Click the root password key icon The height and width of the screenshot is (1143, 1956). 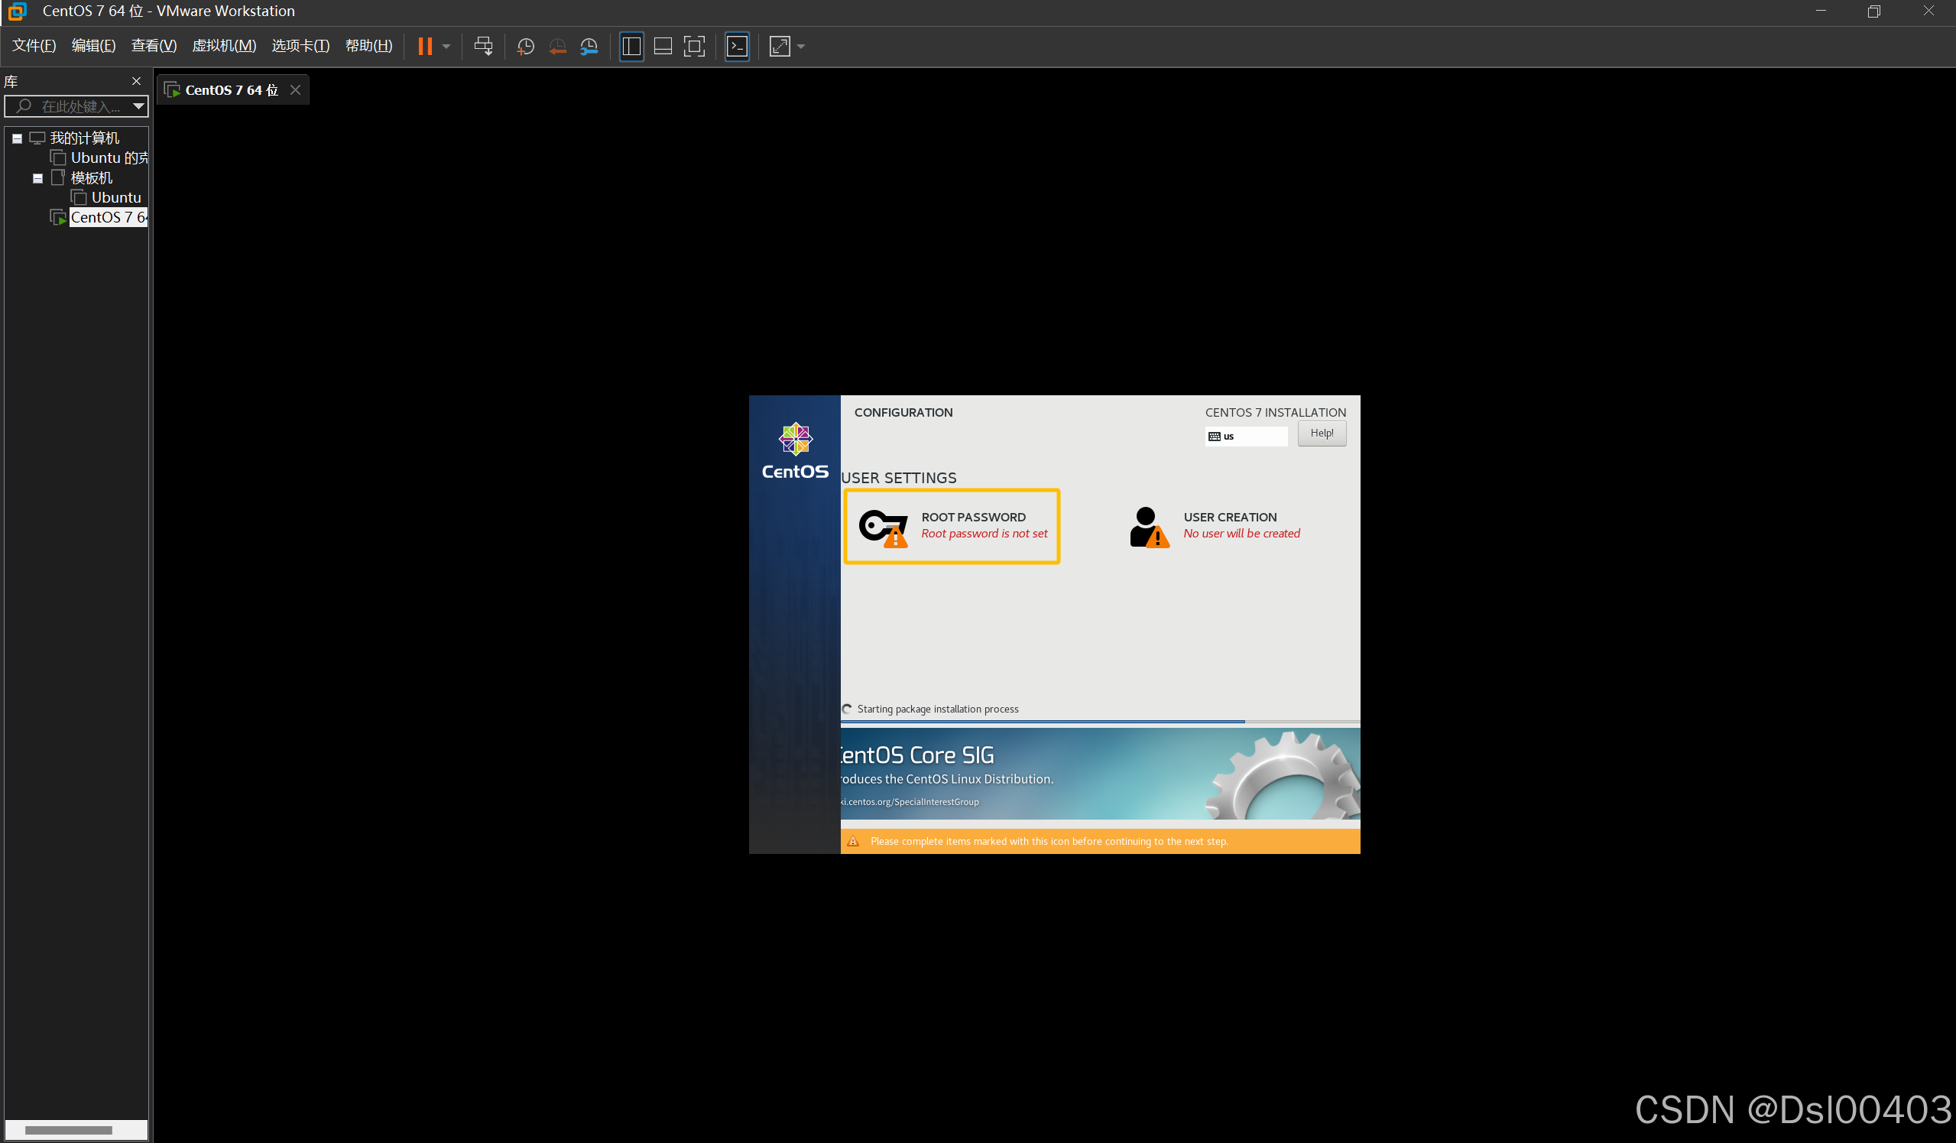[x=883, y=528]
